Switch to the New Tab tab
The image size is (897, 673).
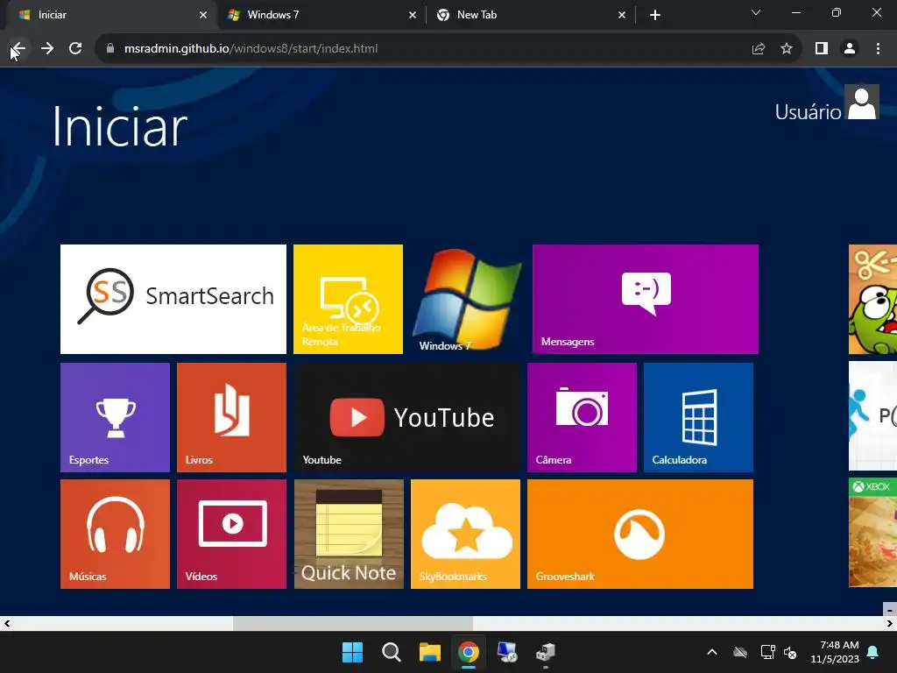point(531,15)
